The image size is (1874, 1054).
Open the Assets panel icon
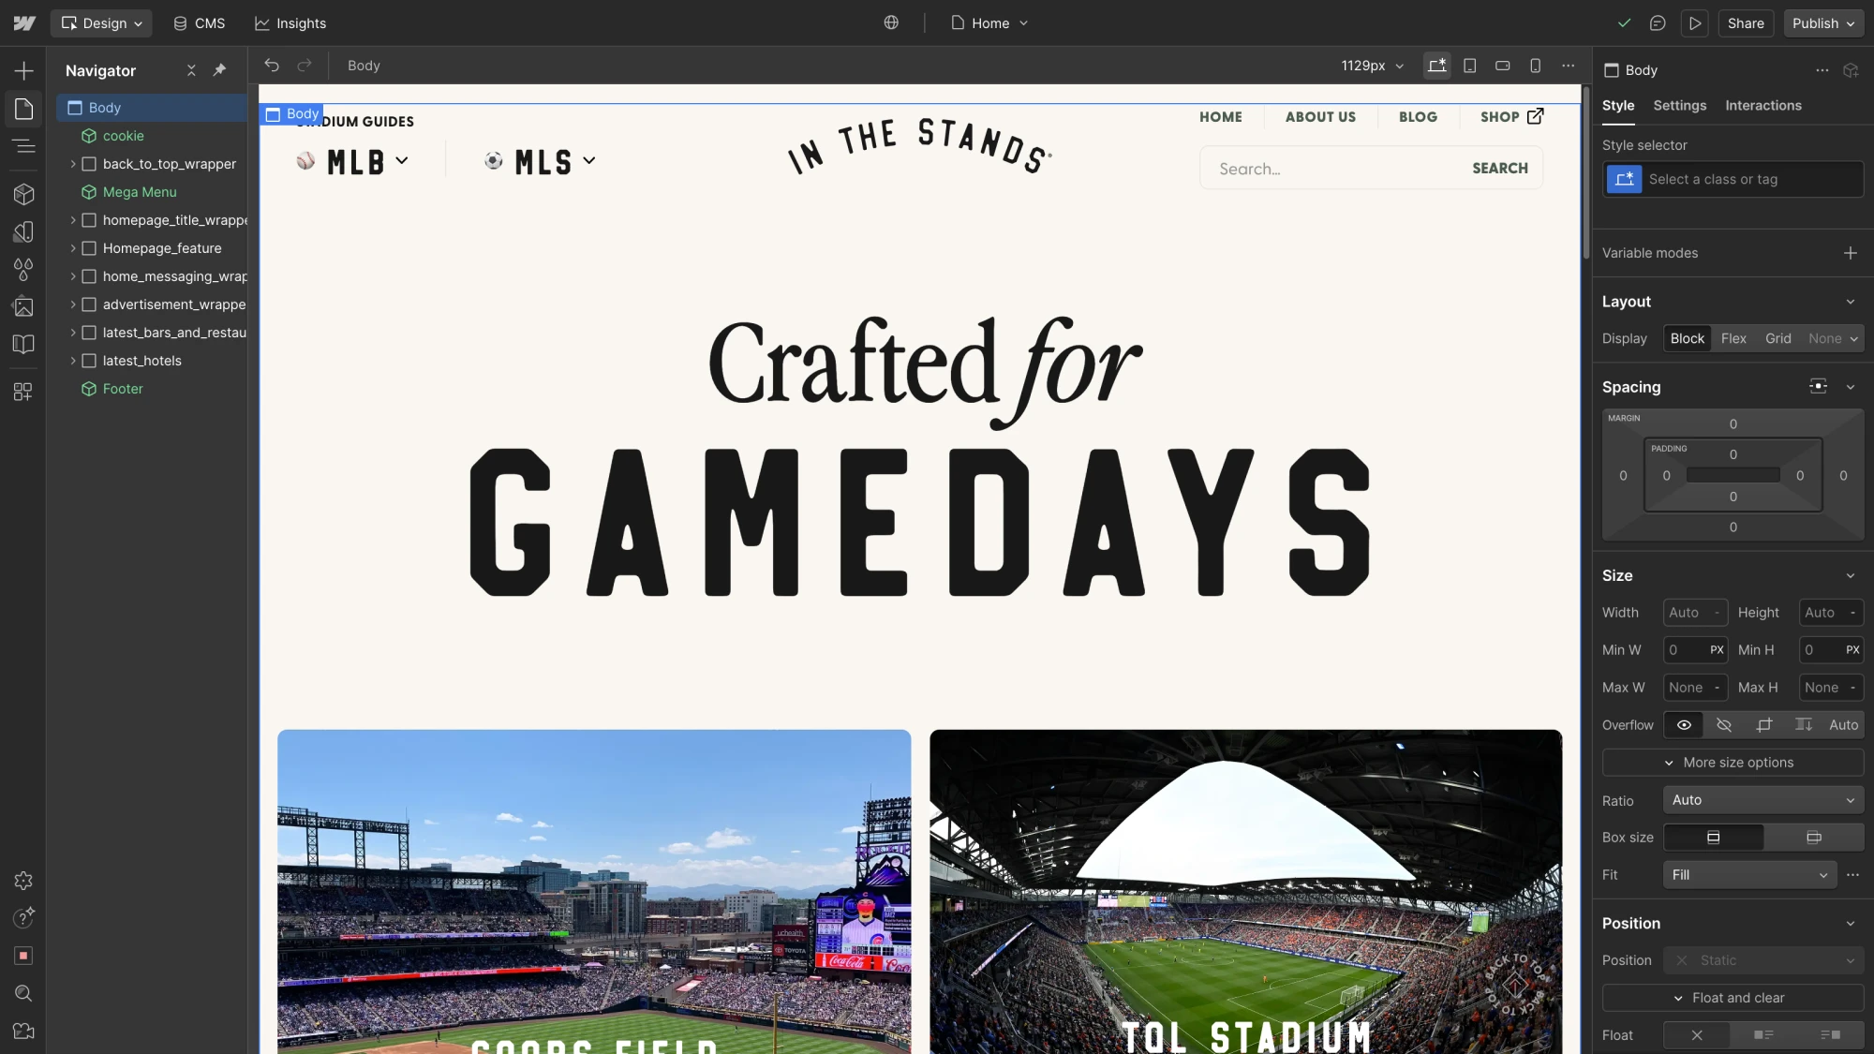(x=23, y=306)
